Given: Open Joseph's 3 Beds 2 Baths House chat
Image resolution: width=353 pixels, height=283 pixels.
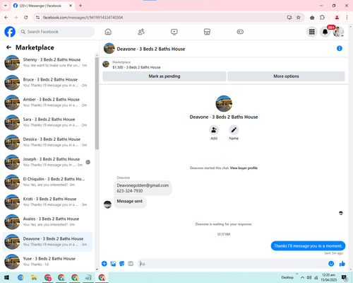Looking at the screenshot, I should coord(47,162).
